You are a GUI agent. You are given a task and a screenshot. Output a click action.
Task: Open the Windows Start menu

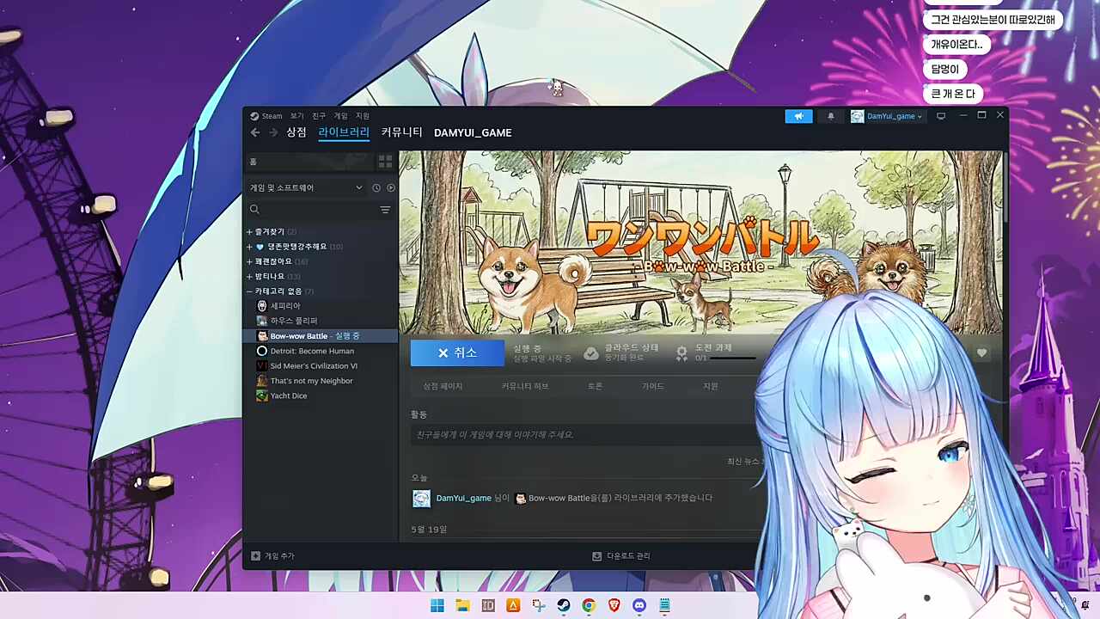click(x=437, y=605)
